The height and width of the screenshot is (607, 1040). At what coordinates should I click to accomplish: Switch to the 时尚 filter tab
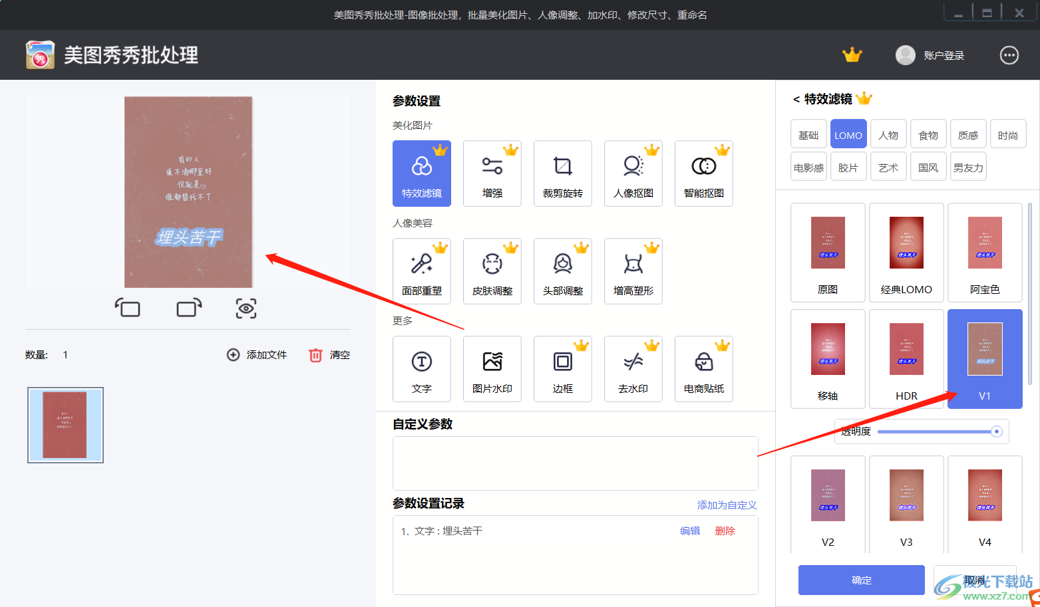pyautogui.click(x=1008, y=135)
